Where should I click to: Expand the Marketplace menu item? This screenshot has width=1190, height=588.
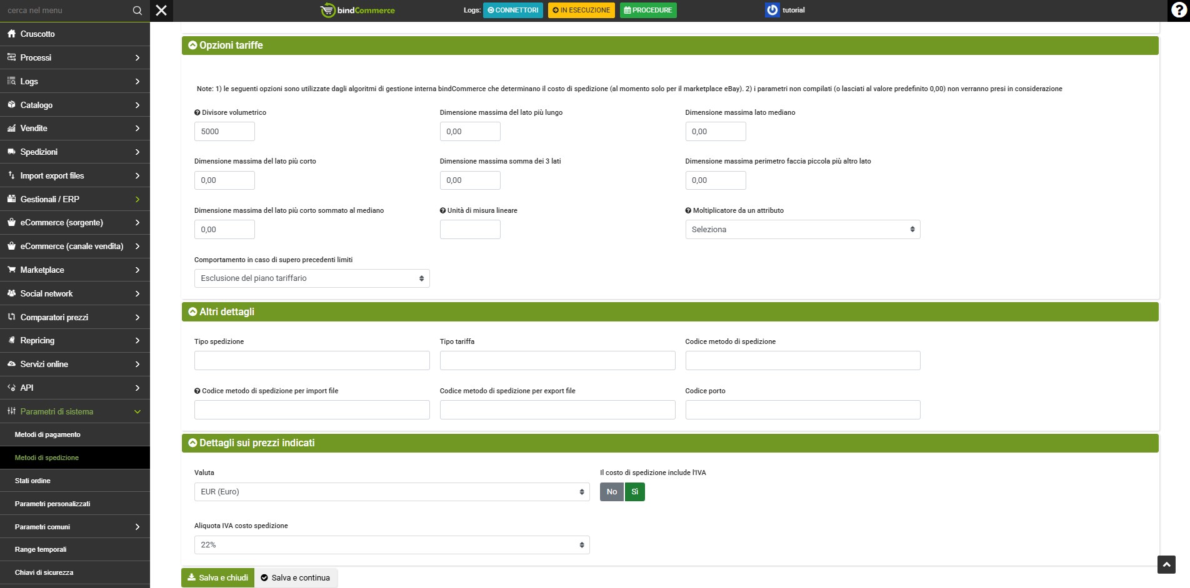[75, 270]
